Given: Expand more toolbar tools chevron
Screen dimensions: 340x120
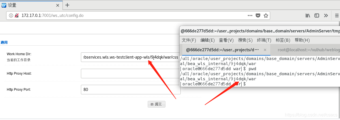Looking at the screenshot, I should [x=326, y=15].
